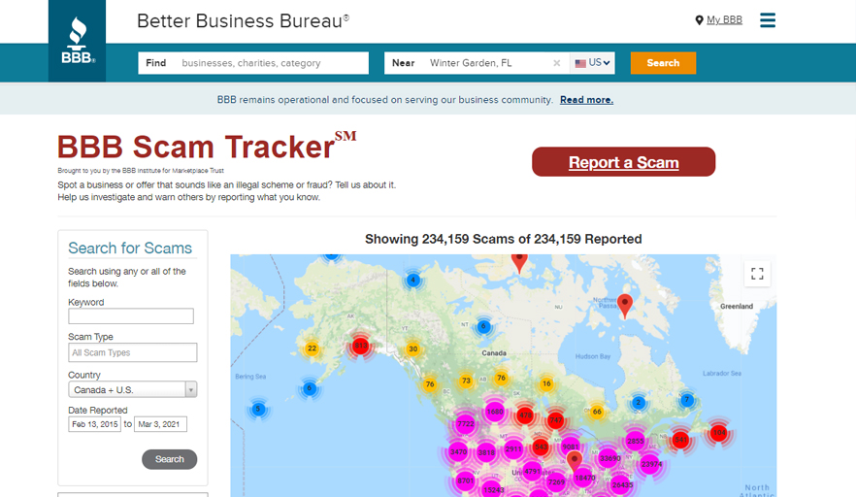Open the hamburger menu icon
Image resolution: width=856 pixels, height=497 pixels.
[768, 20]
